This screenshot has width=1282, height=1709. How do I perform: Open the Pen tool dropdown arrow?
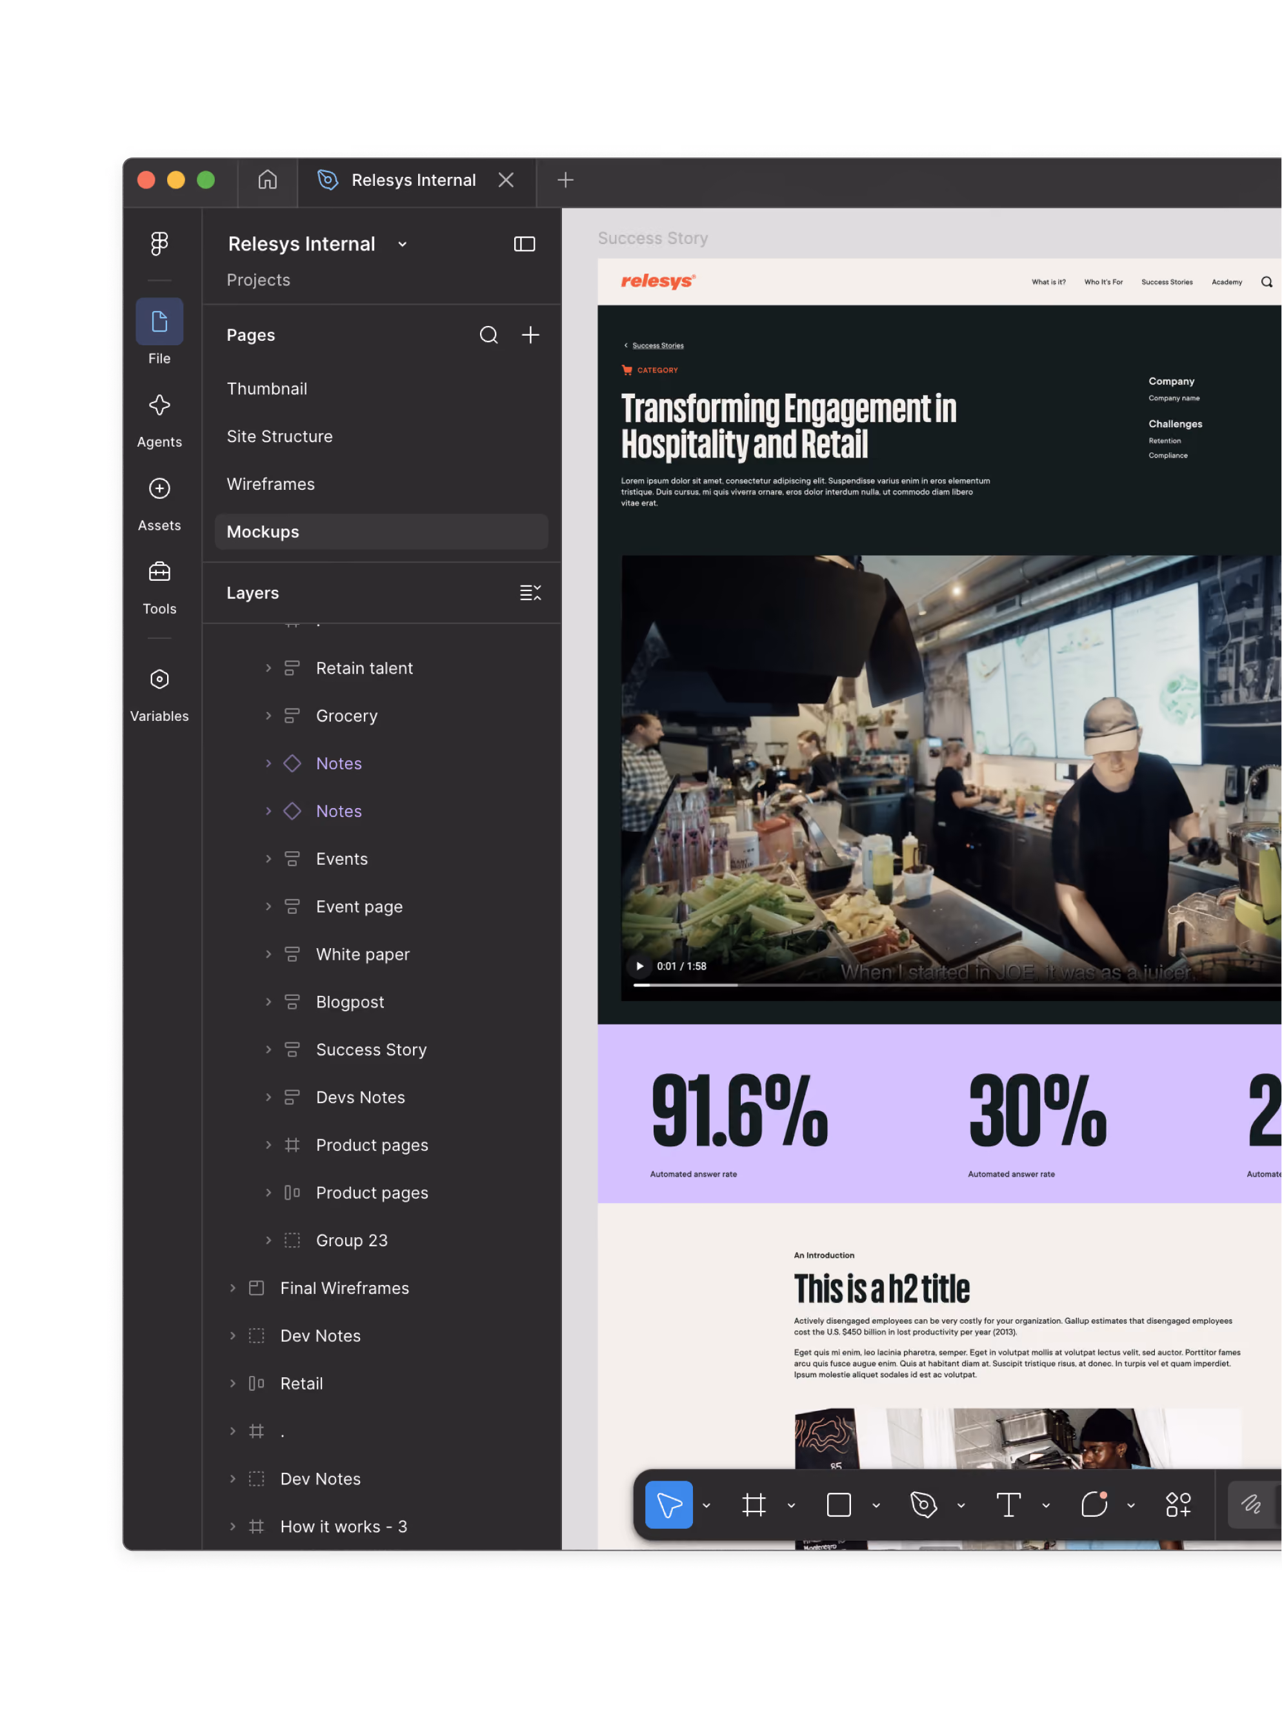[x=961, y=1506]
